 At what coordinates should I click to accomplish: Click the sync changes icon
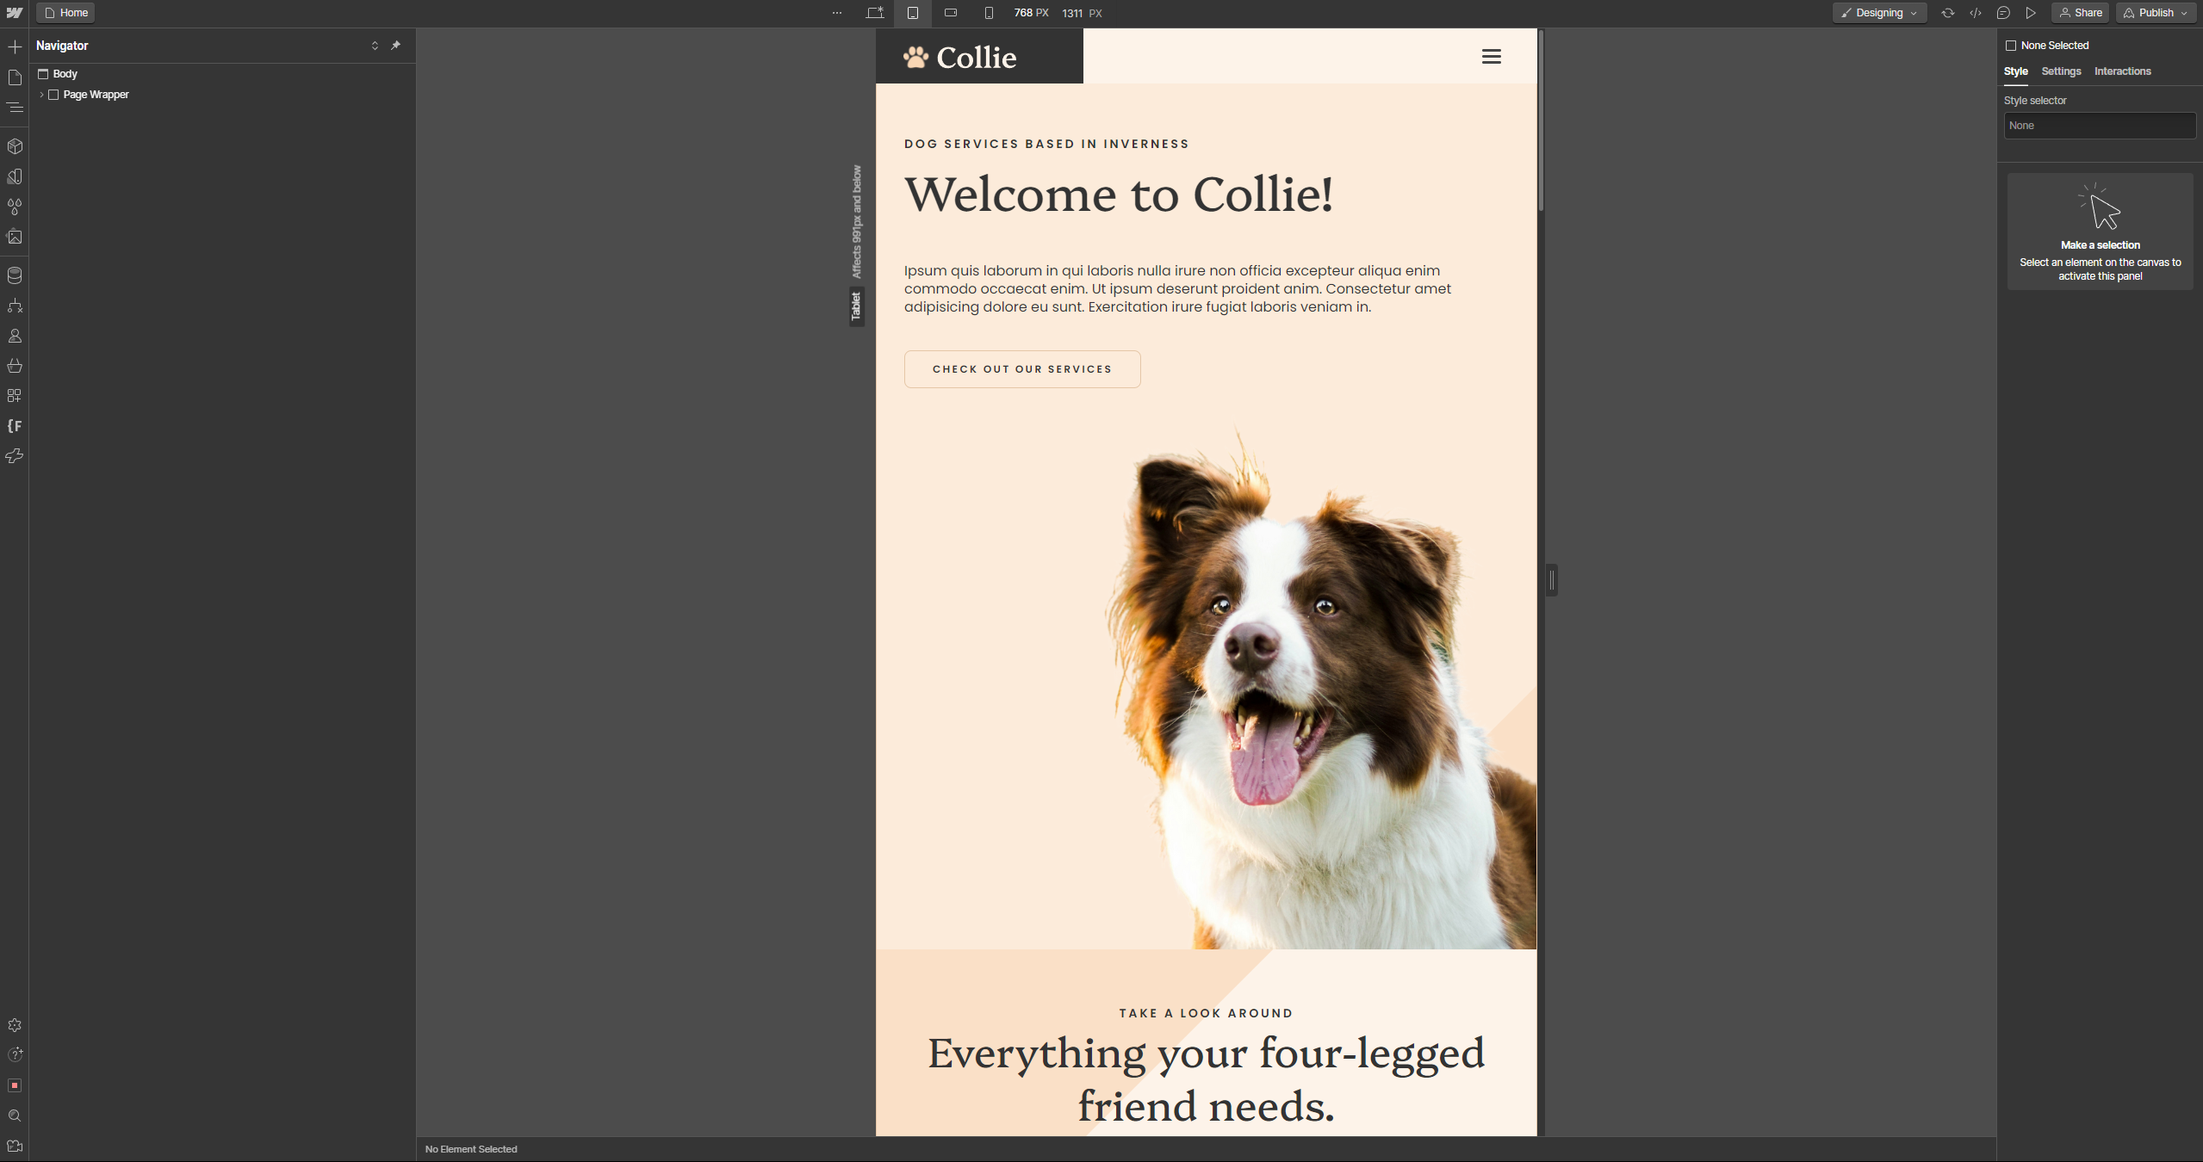1948,13
